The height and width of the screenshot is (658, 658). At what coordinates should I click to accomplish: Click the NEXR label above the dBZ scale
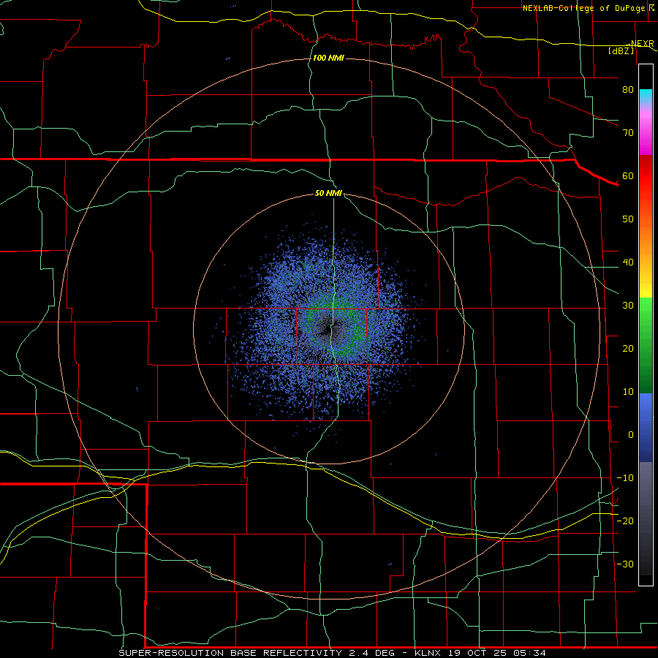tap(642, 44)
